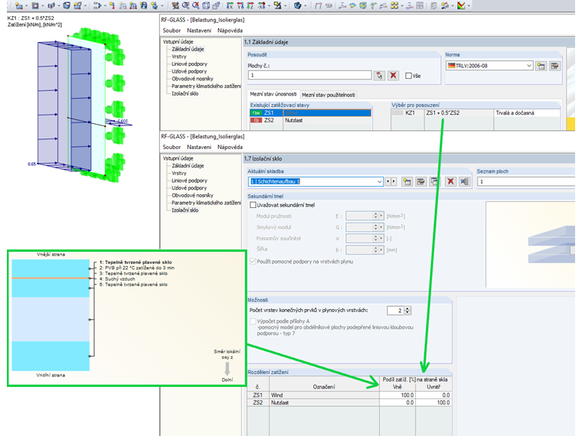Delete all compositions icon in Aktuální skladba
Screen dimensions: 582x436
[464, 182]
